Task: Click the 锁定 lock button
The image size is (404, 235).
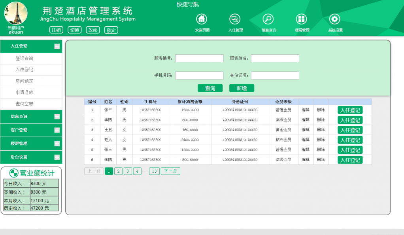Action: click(x=111, y=30)
